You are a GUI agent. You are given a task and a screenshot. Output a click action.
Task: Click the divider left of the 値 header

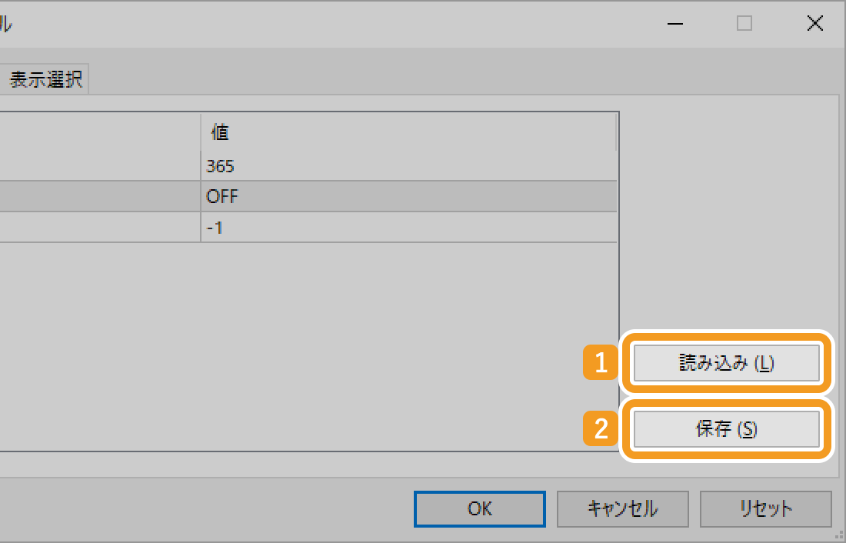tap(201, 133)
